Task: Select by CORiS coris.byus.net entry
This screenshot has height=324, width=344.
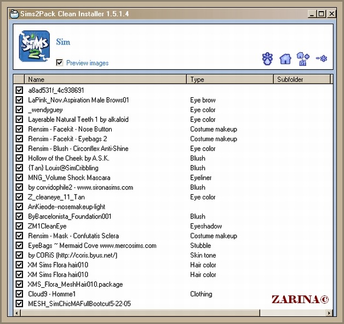Action: 73,255
